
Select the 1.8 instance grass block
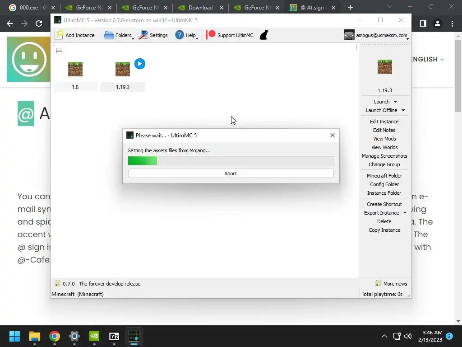tap(75, 69)
